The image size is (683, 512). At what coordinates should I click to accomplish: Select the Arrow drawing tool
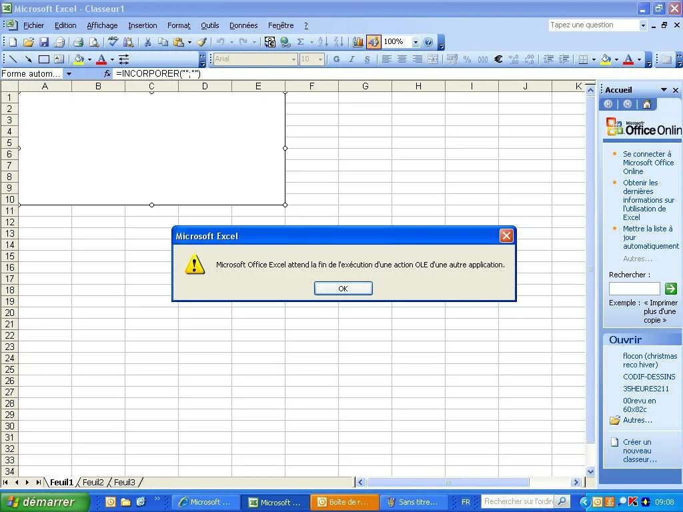(28, 59)
